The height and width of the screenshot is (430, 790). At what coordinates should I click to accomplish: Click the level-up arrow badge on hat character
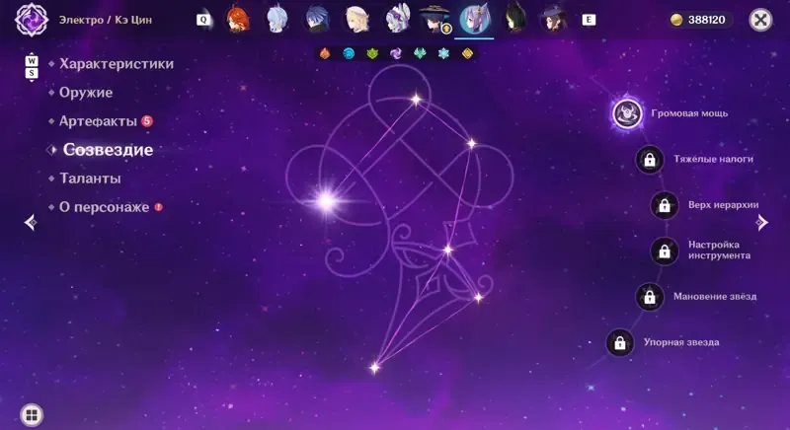click(x=446, y=30)
